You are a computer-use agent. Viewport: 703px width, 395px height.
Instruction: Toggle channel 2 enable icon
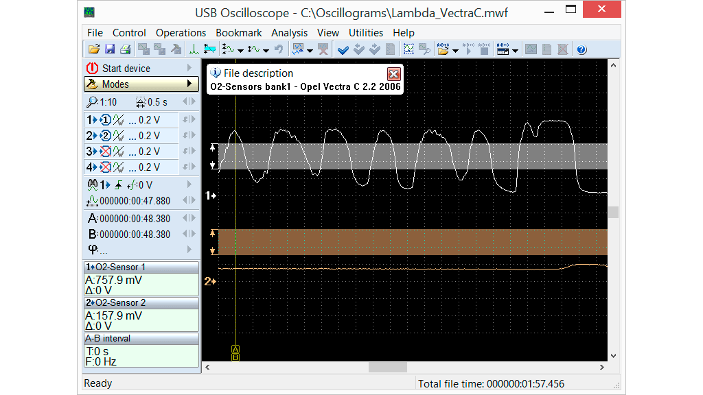(105, 135)
